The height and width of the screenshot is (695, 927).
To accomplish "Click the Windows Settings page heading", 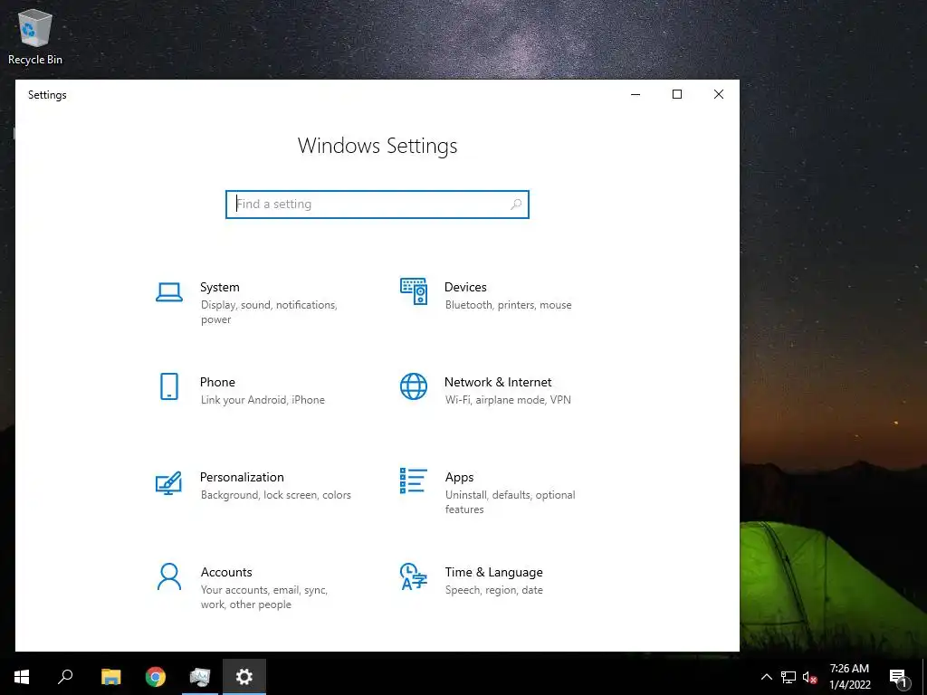I will click(377, 146).
